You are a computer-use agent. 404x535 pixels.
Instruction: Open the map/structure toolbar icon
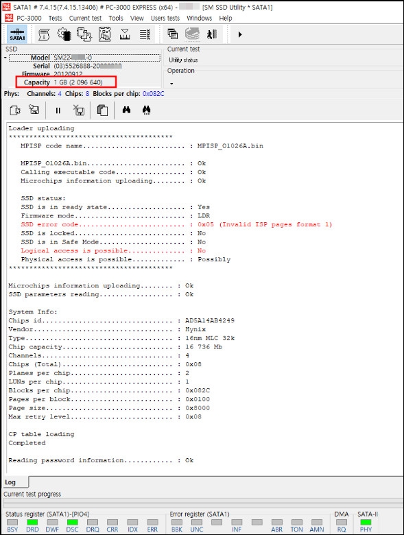(x=104, y=34)
